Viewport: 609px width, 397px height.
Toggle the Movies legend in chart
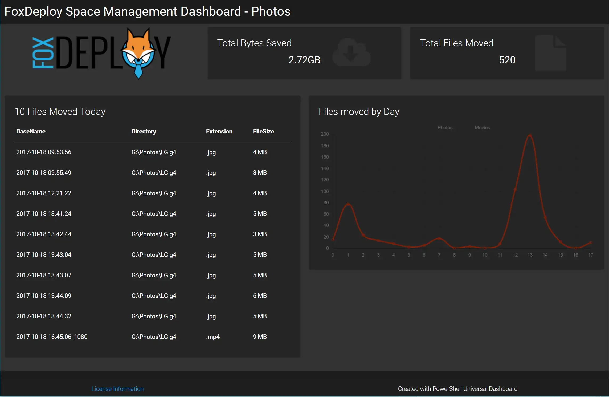coord(482,128)
